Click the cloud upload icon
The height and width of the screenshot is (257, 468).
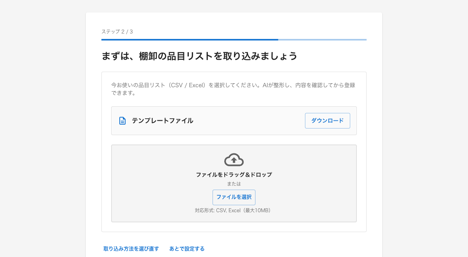[234, 160]
